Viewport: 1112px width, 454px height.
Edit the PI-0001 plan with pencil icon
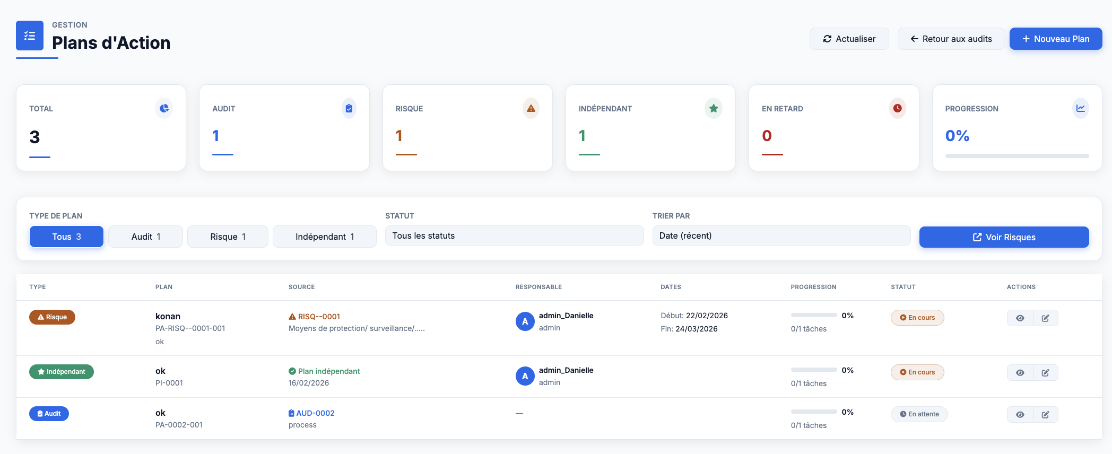click(1045, 373)
